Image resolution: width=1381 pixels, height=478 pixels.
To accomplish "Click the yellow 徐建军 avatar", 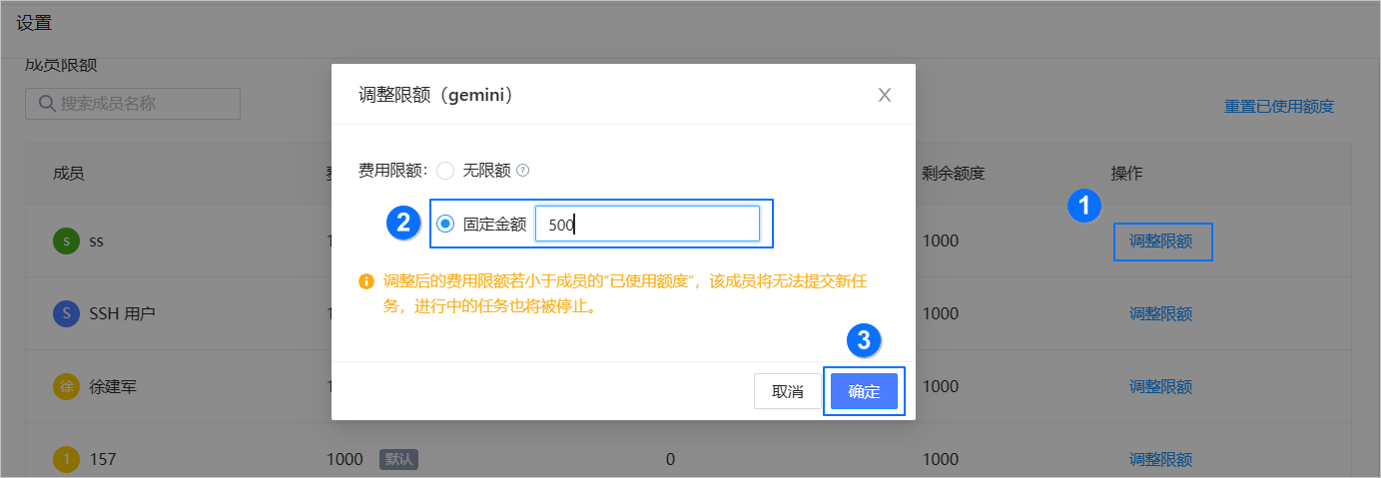I will (x=66, y=386).
